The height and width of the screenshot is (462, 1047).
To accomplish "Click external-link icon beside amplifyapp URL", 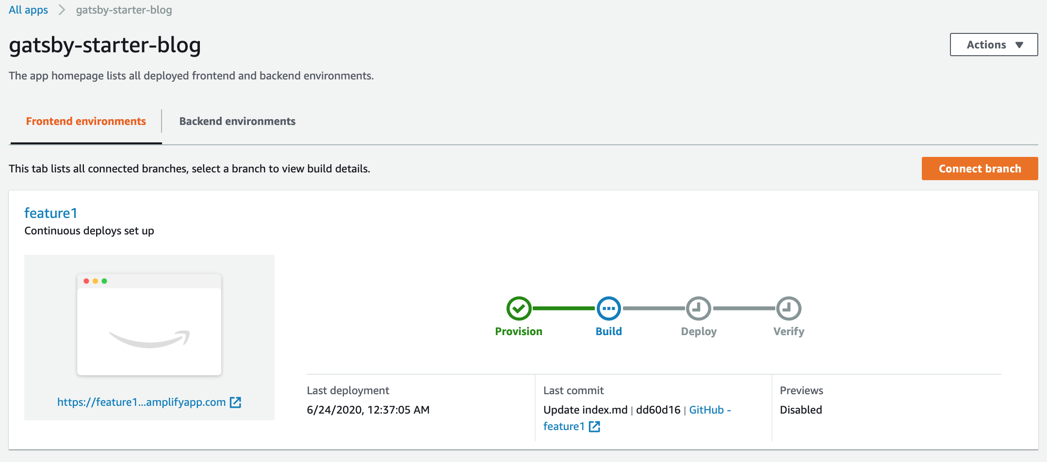I will point(235,402).
